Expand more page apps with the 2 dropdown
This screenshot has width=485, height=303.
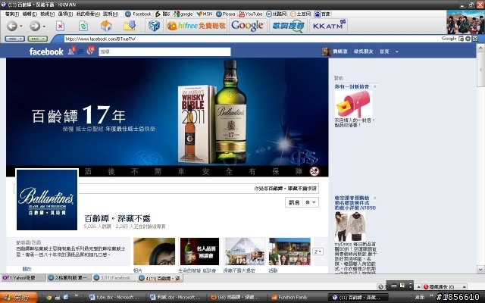318,251
